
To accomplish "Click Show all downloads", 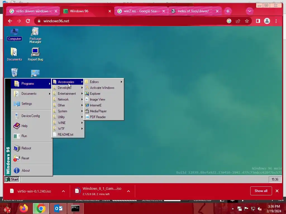I will [x=261, y=191].
